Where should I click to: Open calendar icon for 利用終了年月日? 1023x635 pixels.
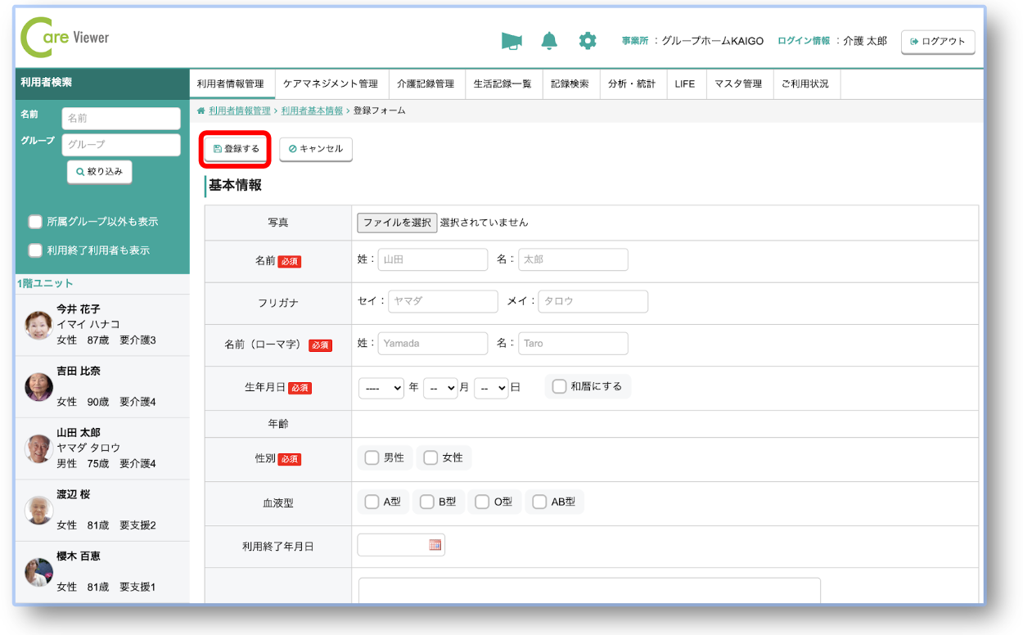pos(435,545)
